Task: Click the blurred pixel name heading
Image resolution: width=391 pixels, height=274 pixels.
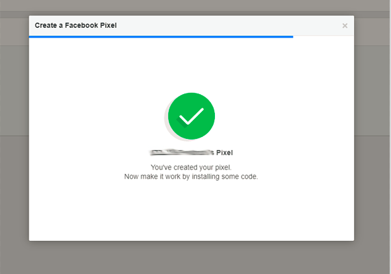Action: point(191,153)
